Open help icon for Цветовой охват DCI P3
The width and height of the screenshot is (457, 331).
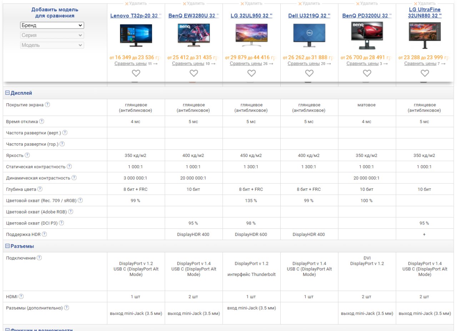coord(61,223)
